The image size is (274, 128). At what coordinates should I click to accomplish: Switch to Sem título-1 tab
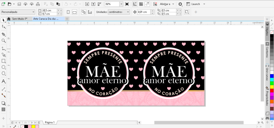click(x=20, y=19)
